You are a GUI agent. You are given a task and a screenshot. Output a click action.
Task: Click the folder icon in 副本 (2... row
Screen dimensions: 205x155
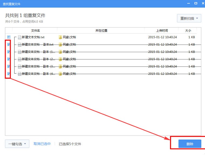60,59
